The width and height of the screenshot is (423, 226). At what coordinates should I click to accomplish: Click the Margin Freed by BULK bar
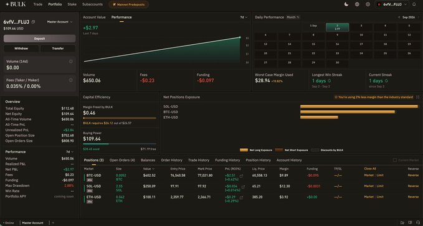(120, 118)
